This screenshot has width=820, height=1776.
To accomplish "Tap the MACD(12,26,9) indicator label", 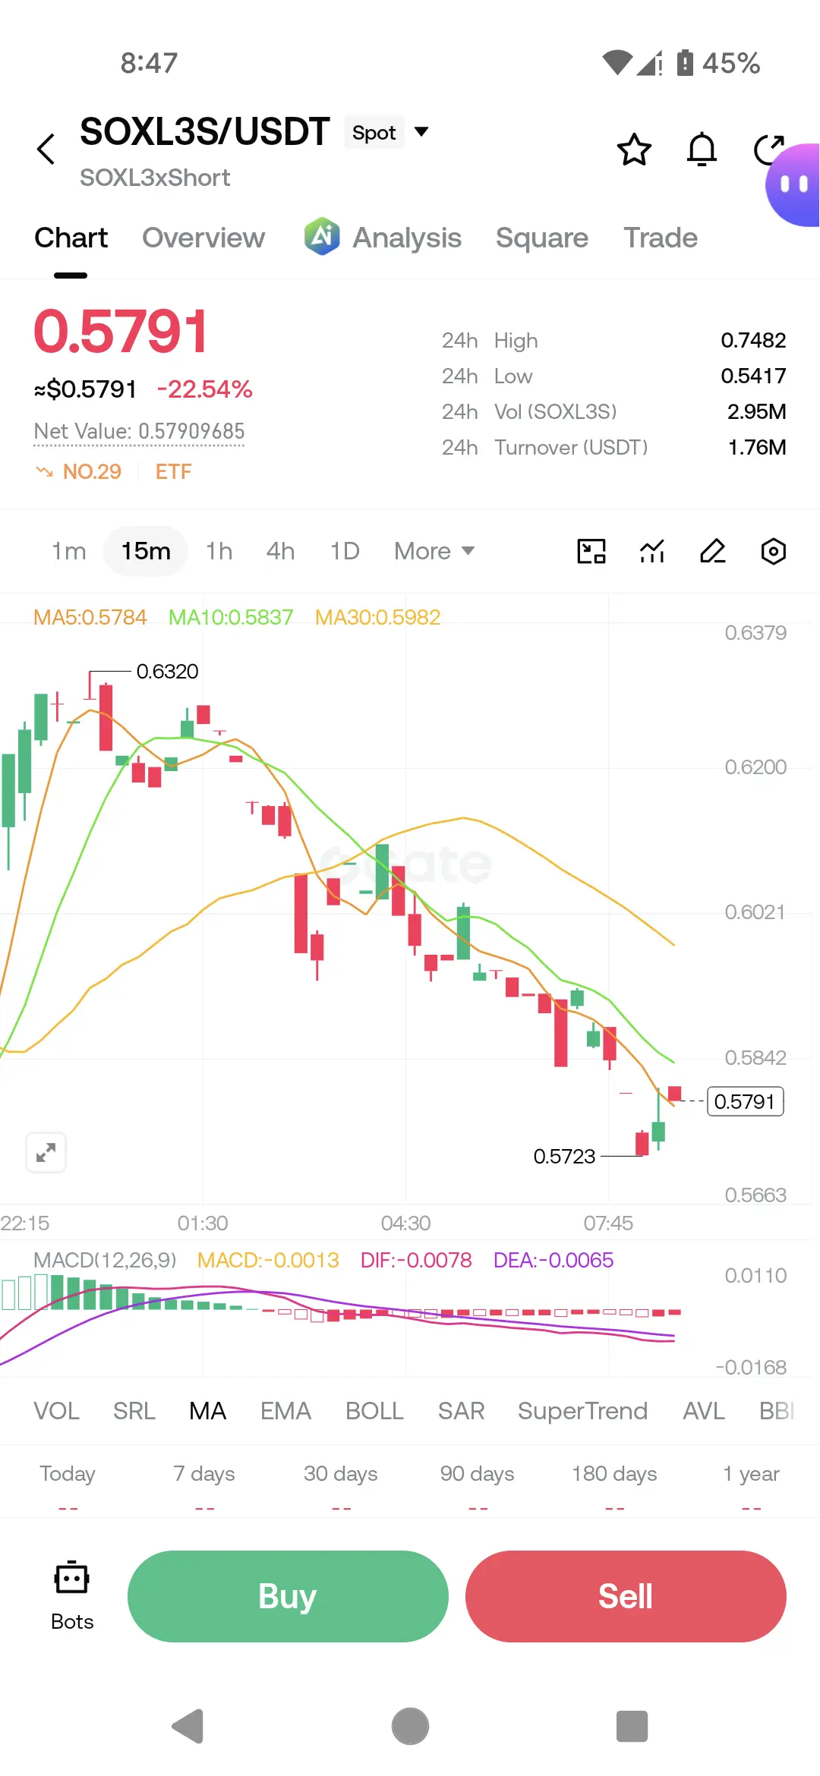I will (x=105, y=1260).
